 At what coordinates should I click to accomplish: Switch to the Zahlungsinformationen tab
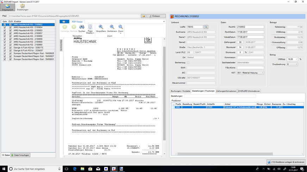226,91
